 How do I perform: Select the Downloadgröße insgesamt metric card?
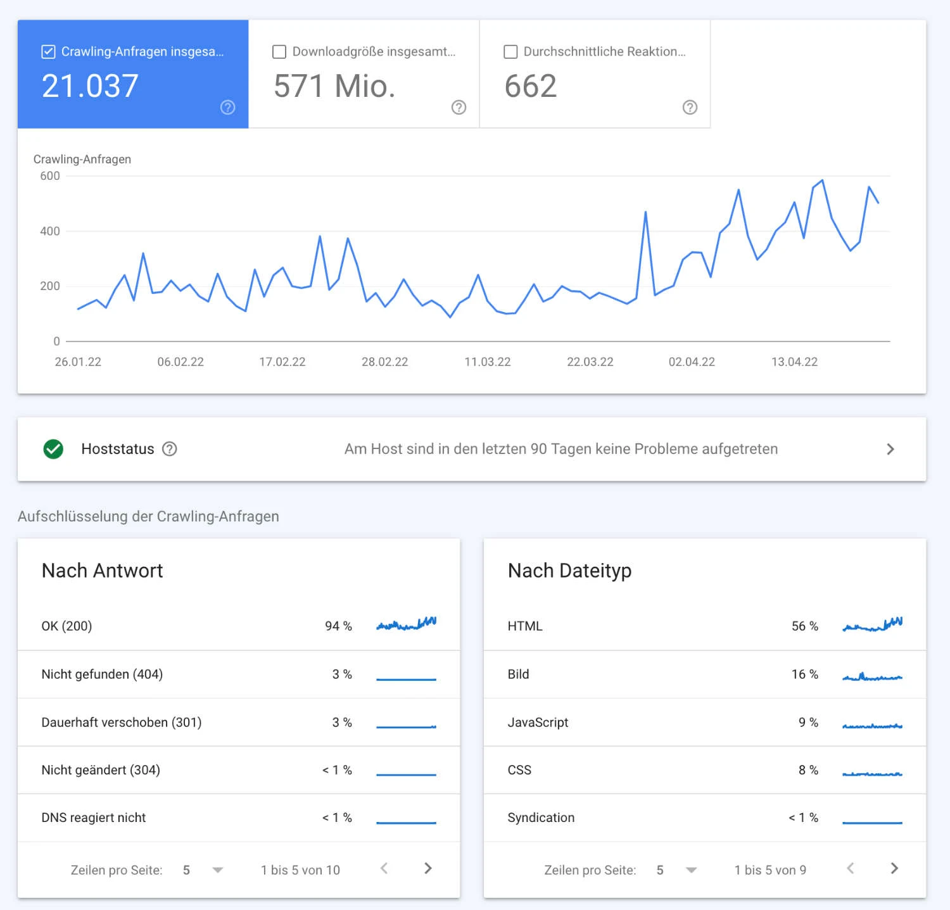[364, 73]
